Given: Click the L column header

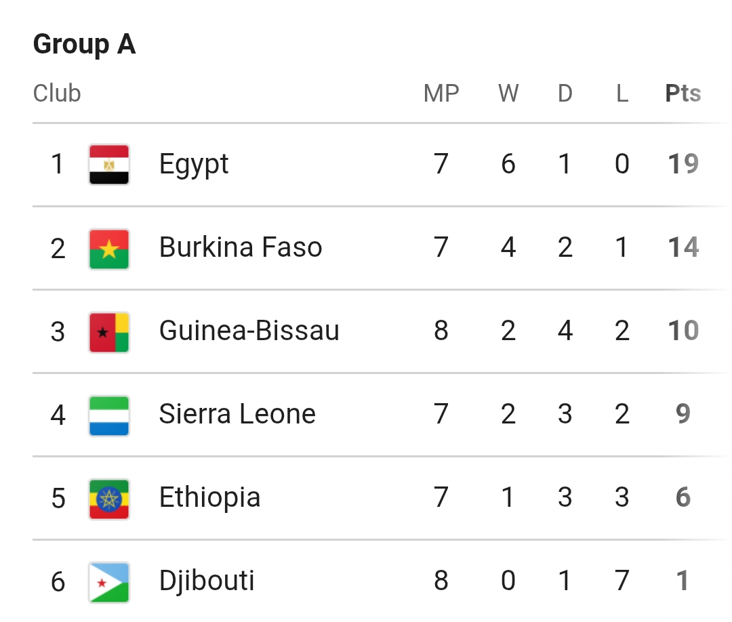Looking at the screenshot, I should [622, 94].
